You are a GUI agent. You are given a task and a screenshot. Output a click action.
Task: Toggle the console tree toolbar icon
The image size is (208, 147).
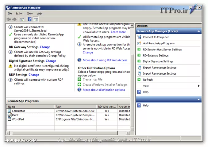pyautogui.click(x=22, y=20)
